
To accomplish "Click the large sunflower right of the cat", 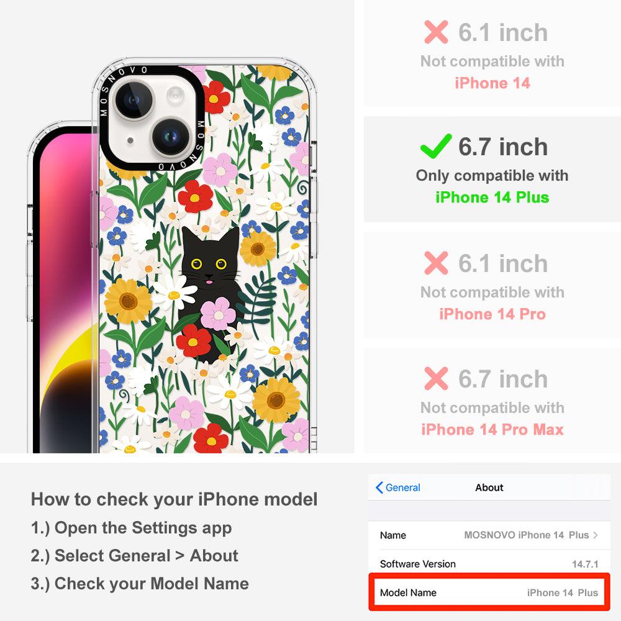I will (258, 249).
